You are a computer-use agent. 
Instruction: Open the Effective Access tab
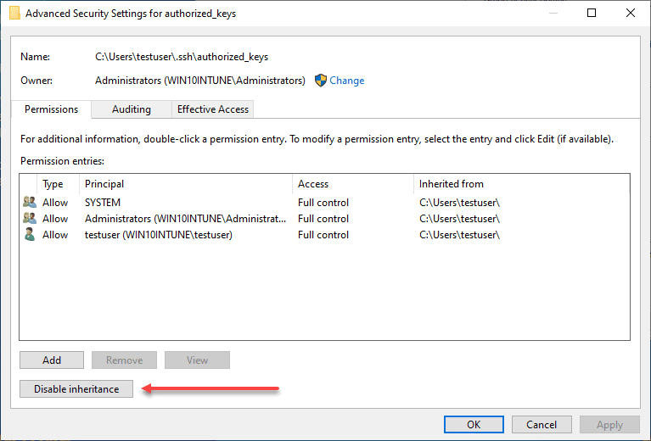coord(212,109)
